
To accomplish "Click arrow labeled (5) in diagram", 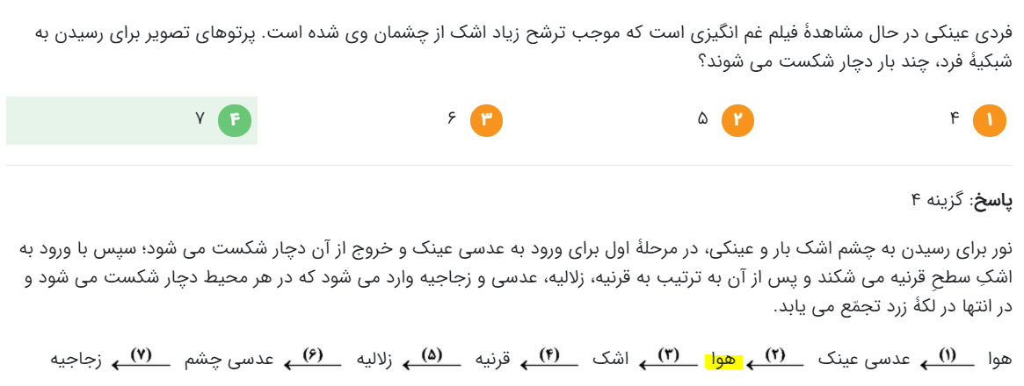I will [431, 360].
